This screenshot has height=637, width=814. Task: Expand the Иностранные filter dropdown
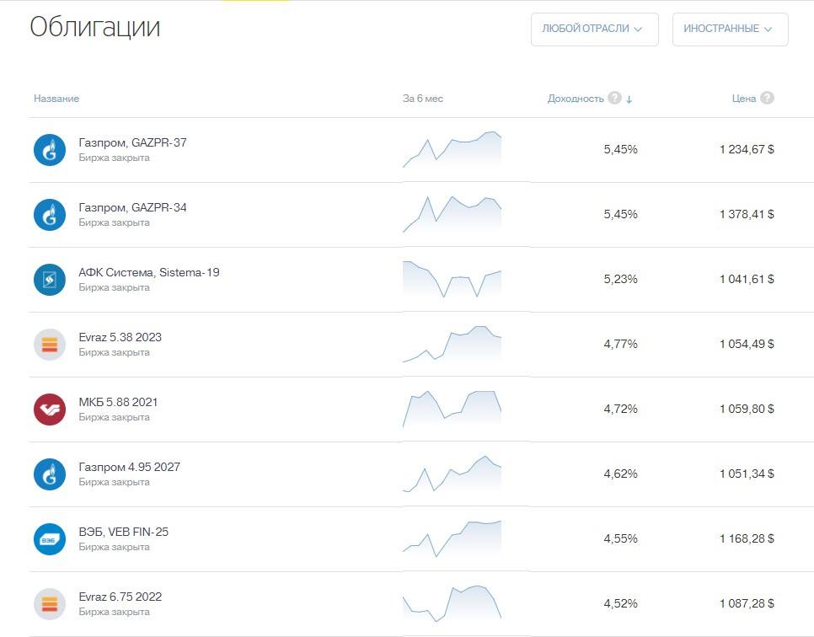pos(730,29)
